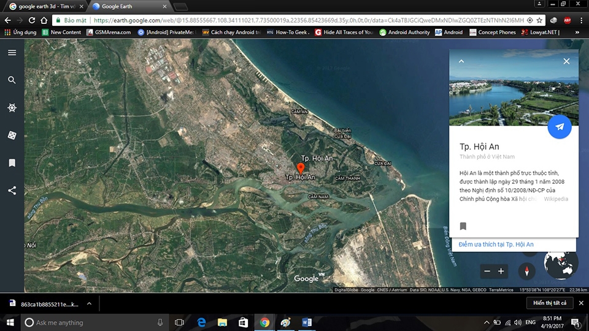Bookmark page with the star icon
Viewport: 589px width, 331px height.
click(x=539, y=20)
